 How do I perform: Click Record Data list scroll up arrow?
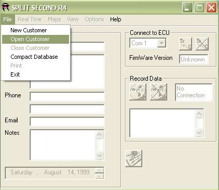[199, 114]
